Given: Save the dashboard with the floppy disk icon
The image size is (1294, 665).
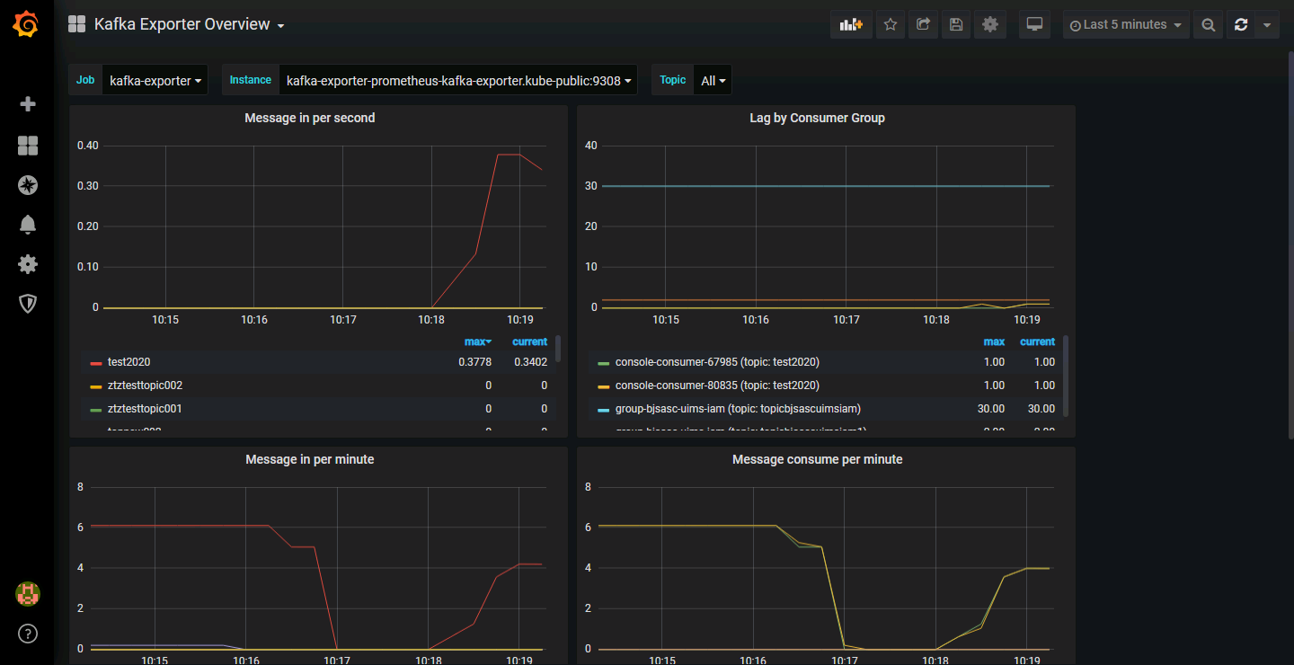Looking at the screenshot, I should tap(956, 24).
